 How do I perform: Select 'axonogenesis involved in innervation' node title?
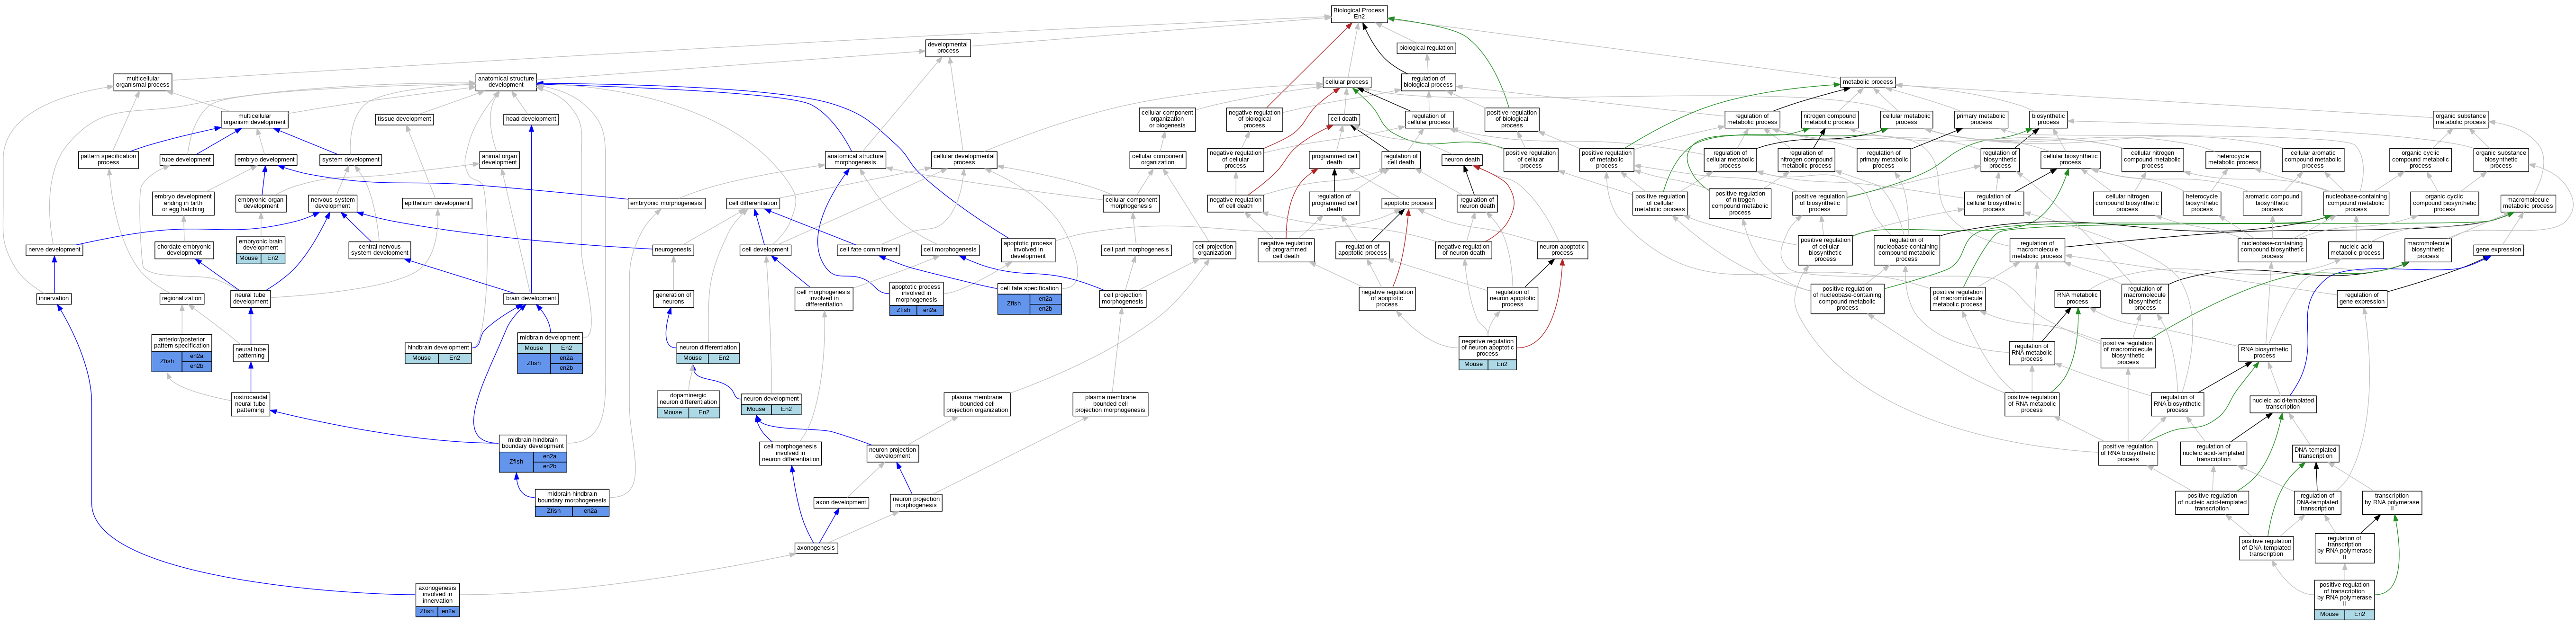[437, 595]
